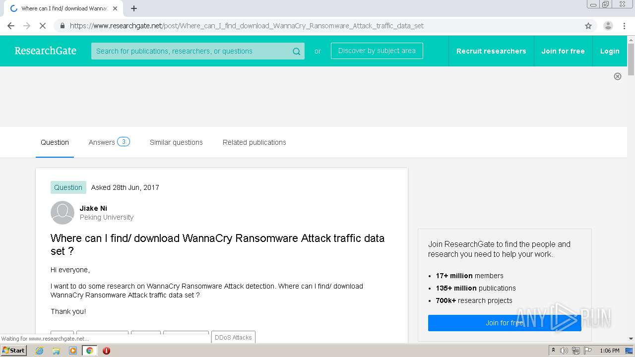The height and width of the screenshot is (357, 635).
Task: Open Recruit researchers link
Action: coord(491,51)
